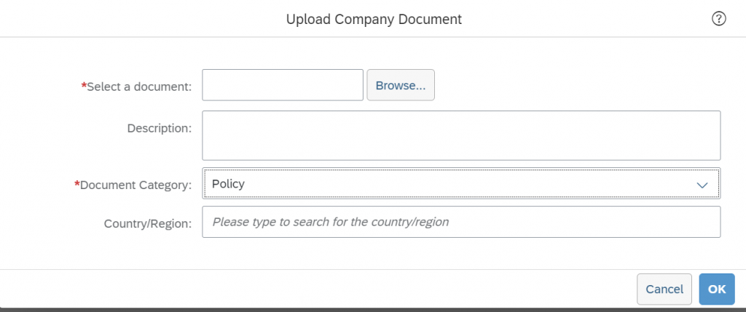746x312 pixels.
Task: Select the 'Policy' value text
Action: pos(228,184)
